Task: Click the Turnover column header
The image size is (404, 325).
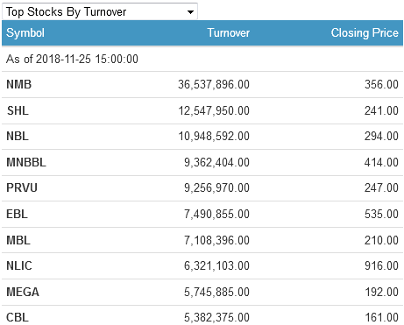Action: click(x=229, y=32)
